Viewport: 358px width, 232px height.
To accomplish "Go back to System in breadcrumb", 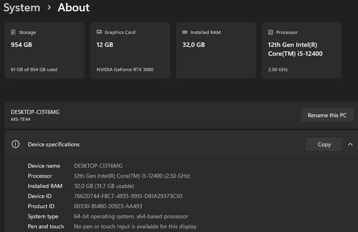I will (22, 8).
